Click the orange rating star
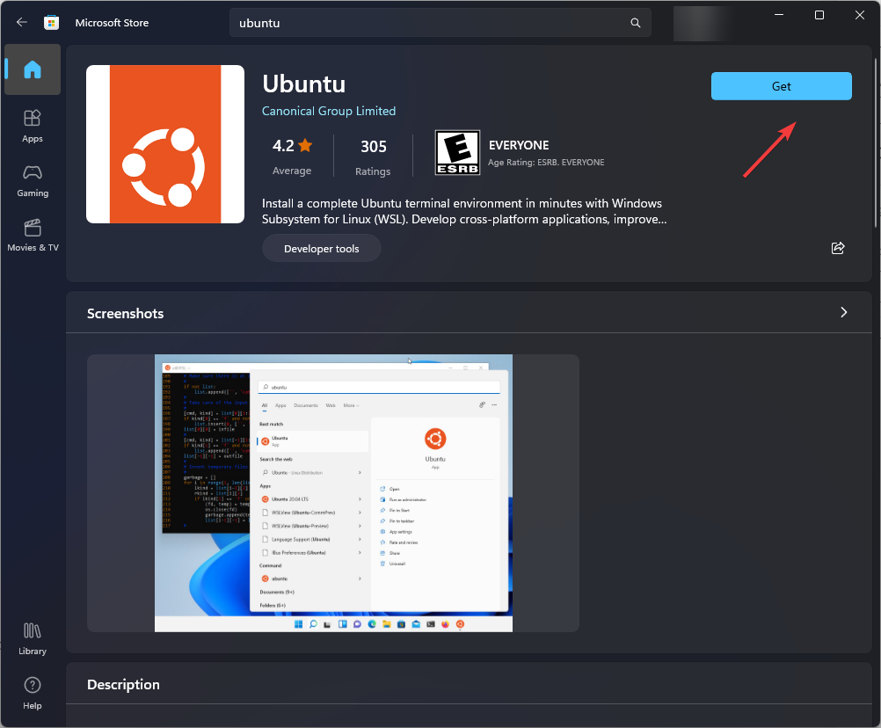Screen dimensions: 881x728 point(305,145)
